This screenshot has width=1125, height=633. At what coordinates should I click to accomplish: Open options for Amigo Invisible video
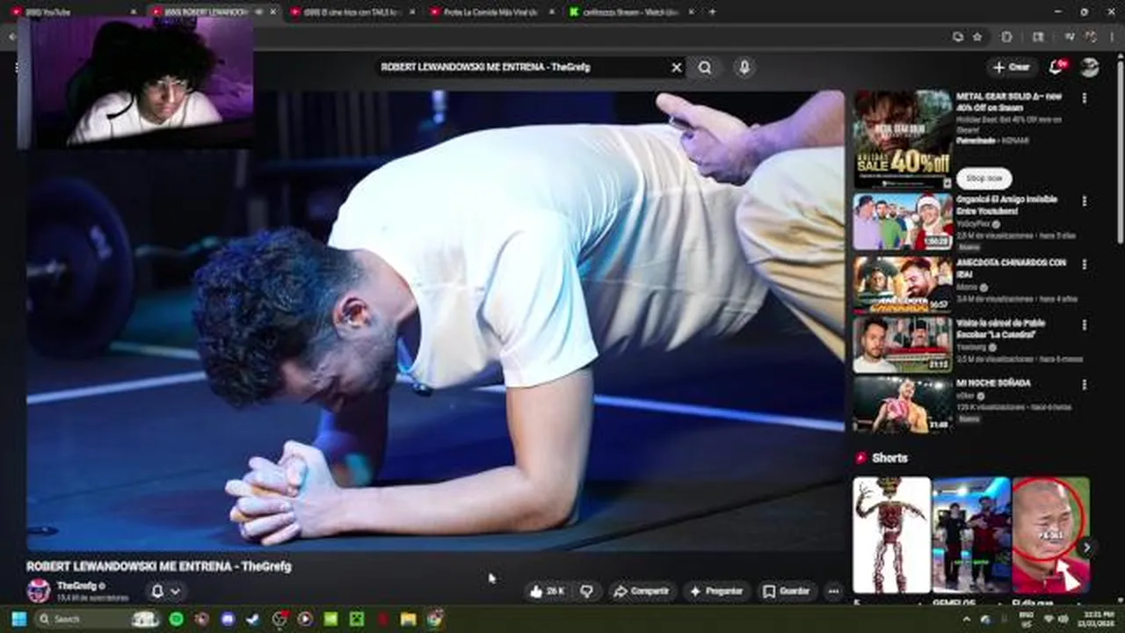point(1084,201)
